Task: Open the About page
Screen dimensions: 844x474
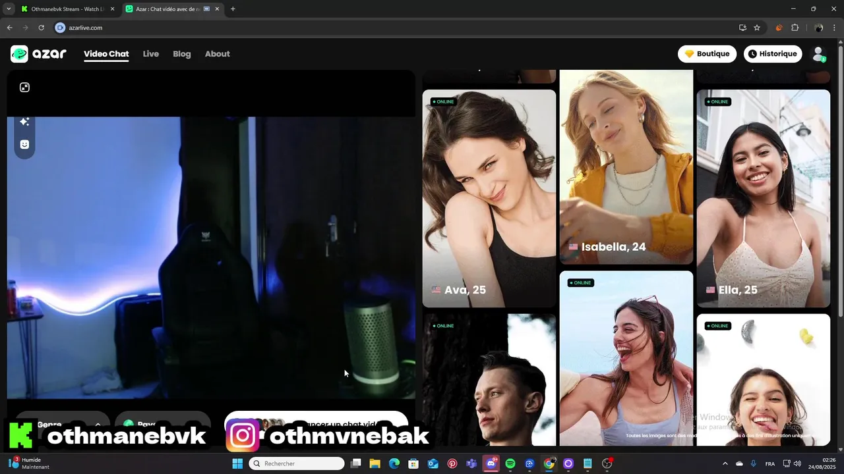Action: tap(218, 54)
